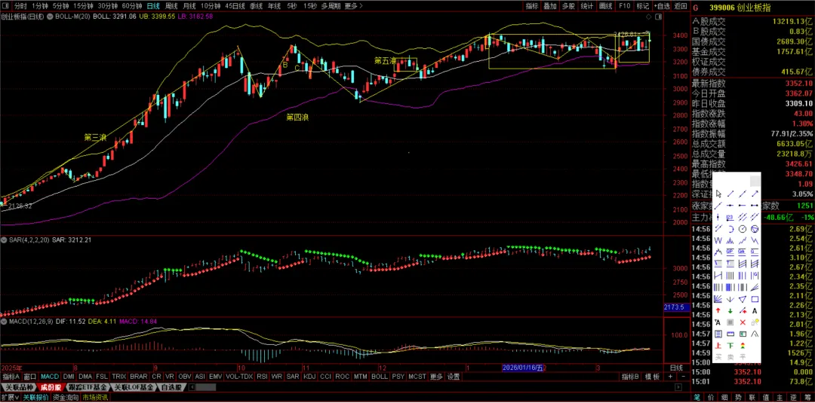Open the 模板 template menu

(x=652, y=377)
